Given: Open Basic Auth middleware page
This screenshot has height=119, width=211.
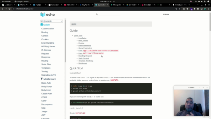Looking at the screenshot, I should (46, 83).
